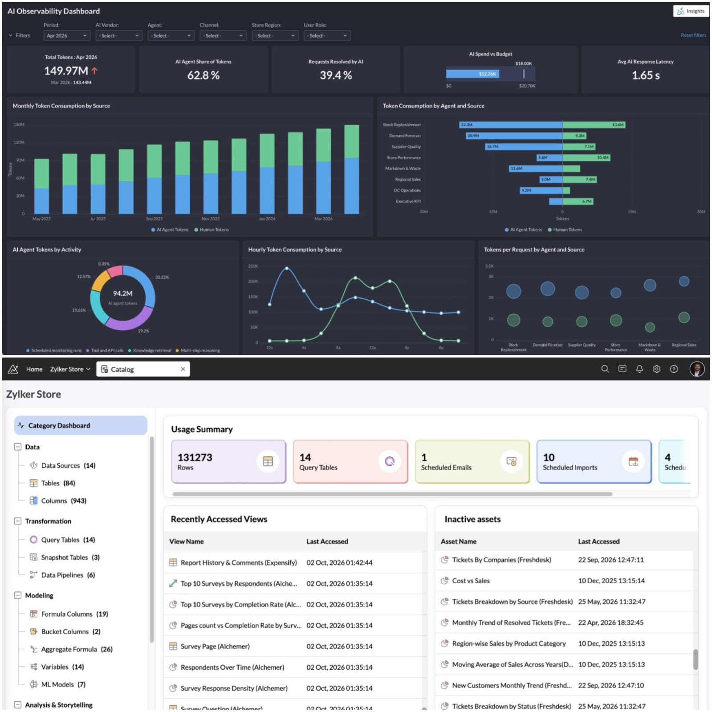The image size is (712, 712).
Task: Close the Catalog tab
Action: (x=183, y=369)
